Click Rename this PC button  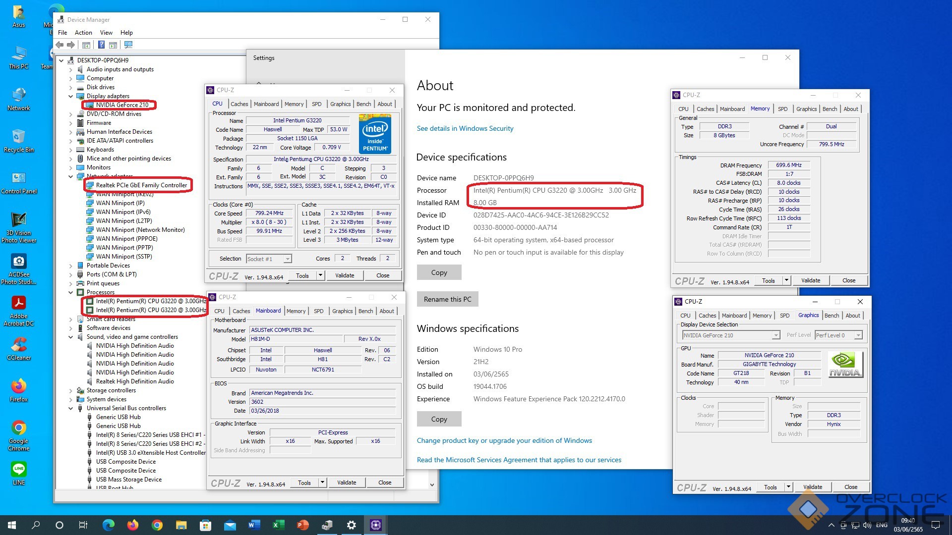coord(447,299)
